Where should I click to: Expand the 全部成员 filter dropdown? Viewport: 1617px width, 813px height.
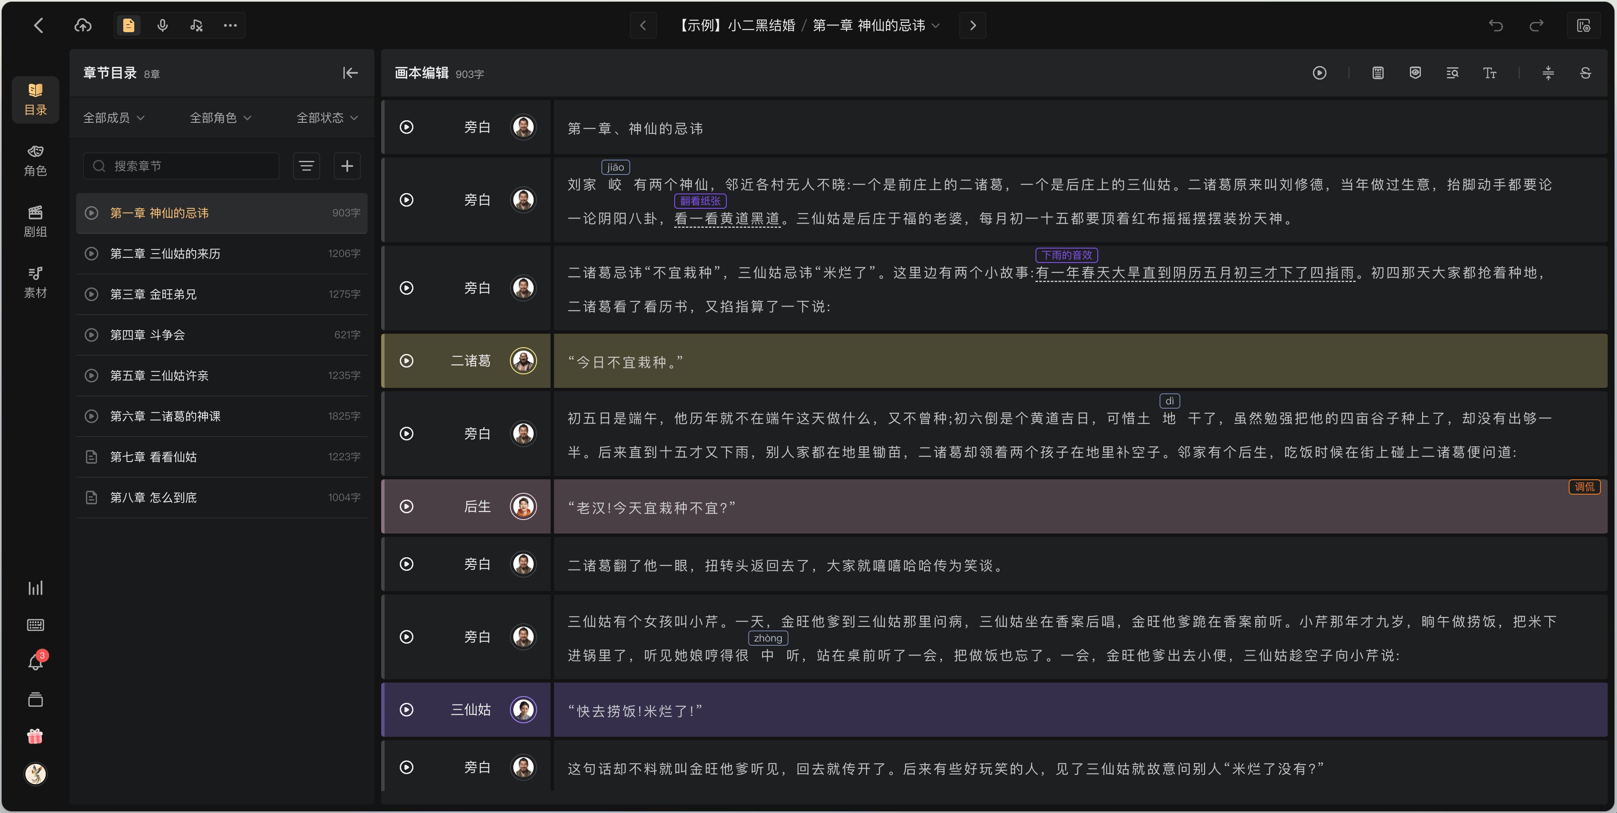coord(114,117)
